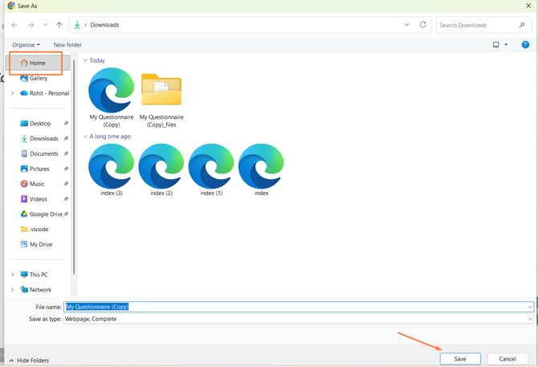Click the Cancel button
The height and width of the screenshot is (367, 538).
[507, 359]
